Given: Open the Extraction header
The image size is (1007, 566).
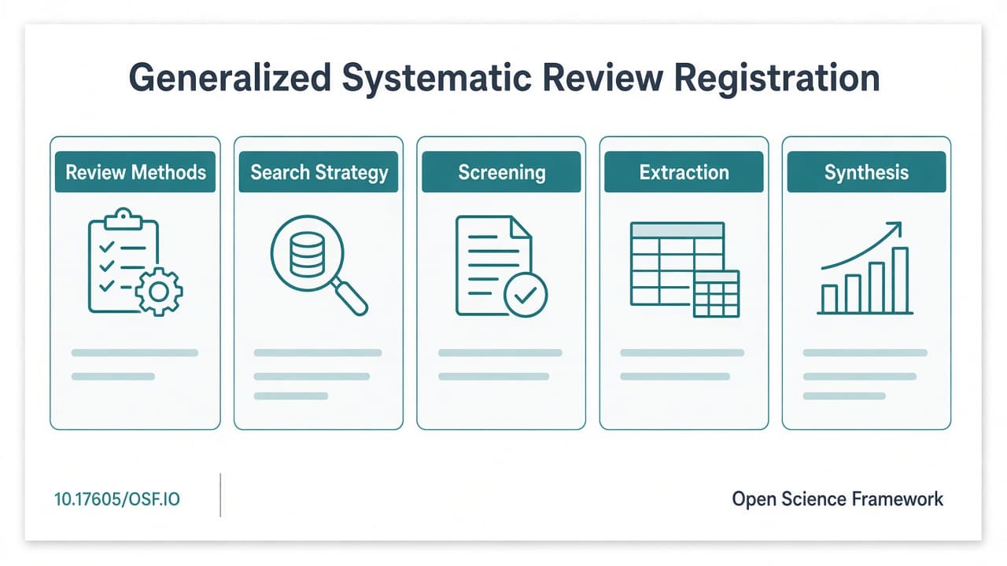Looking at the screenshot, I should [x=684, y=172].
